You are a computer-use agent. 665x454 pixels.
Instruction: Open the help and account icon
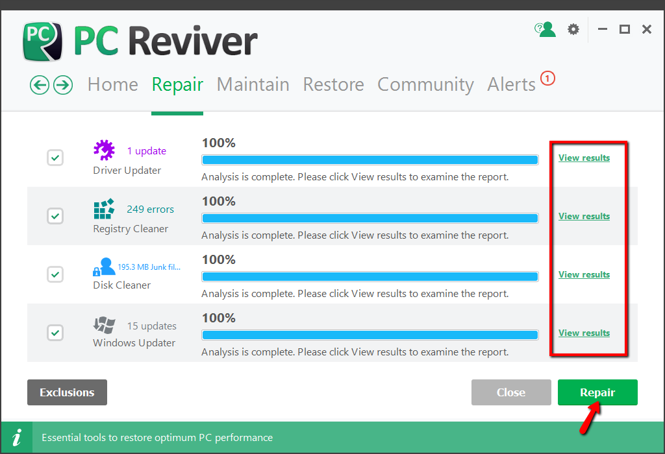point(545,29)
